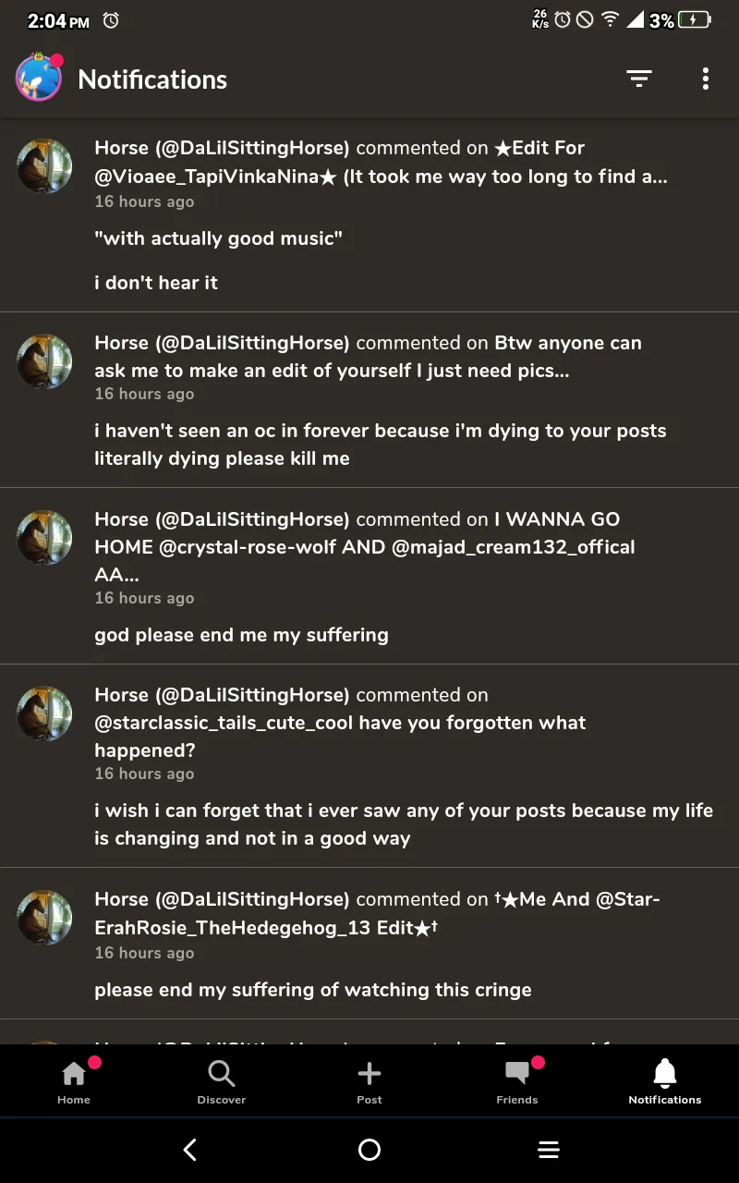Open the Friends chat icon
Image resolution: width=739 pixels, height=1183 pixels.
[517, 1080]
